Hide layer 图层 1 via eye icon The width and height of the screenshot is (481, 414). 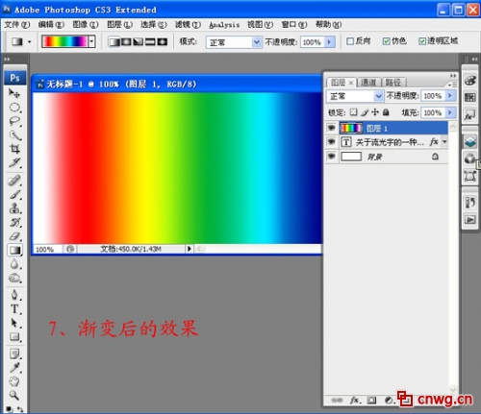click(331, 128)
